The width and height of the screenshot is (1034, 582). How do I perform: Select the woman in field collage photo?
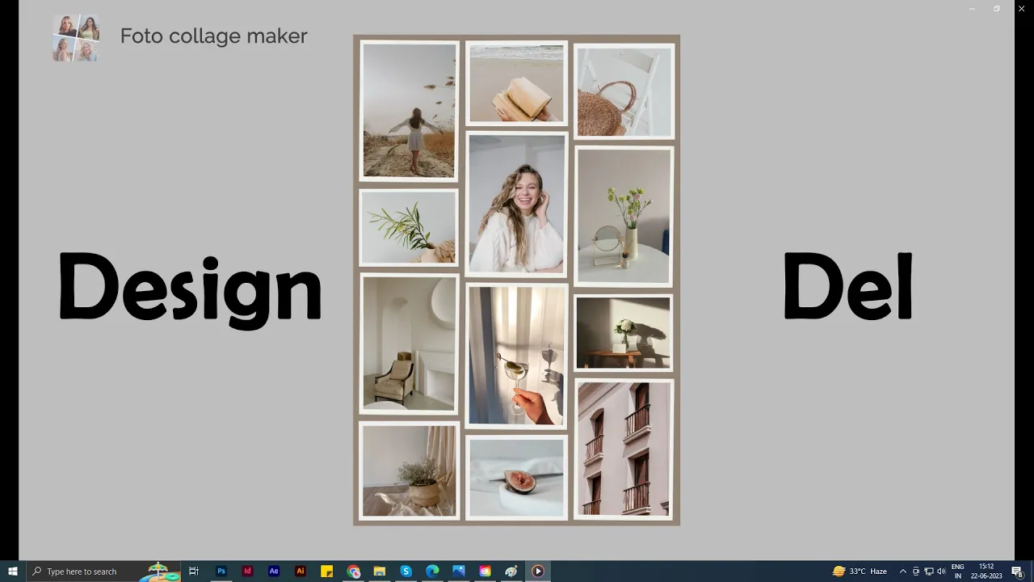click(409, 110)
